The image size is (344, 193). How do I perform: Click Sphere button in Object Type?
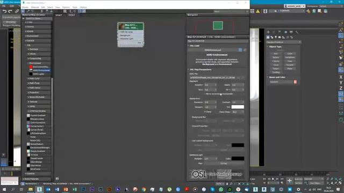coord(276,57)
